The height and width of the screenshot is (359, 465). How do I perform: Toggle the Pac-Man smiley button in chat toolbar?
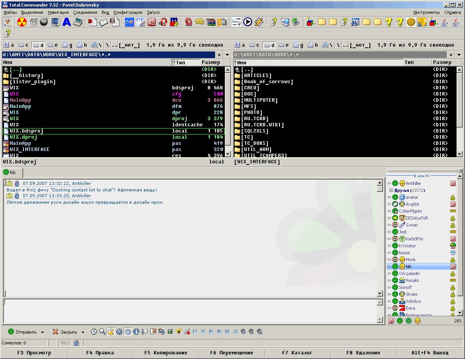(111, 331)
